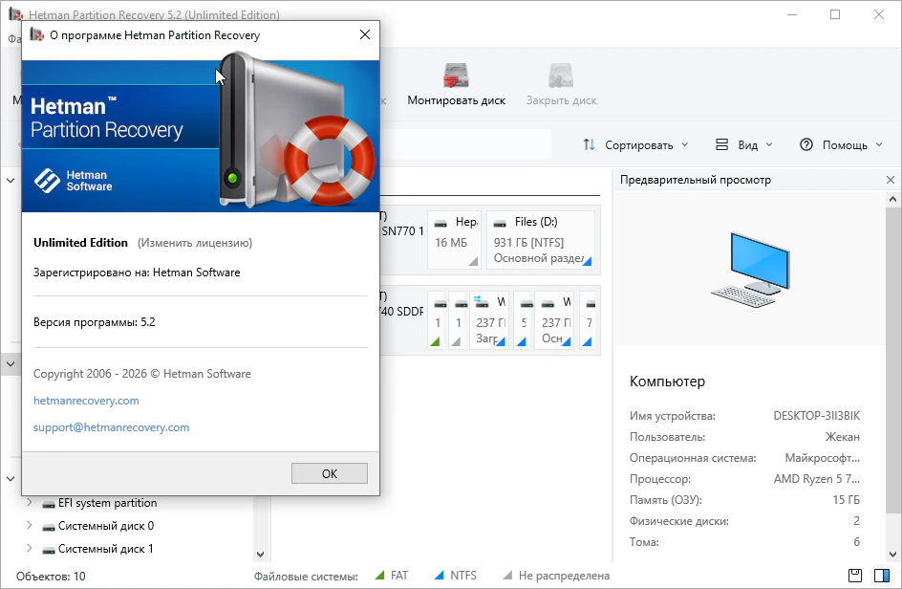
Task: Click the support@hetmanrecovery.com email link
Action: (111, 427)
